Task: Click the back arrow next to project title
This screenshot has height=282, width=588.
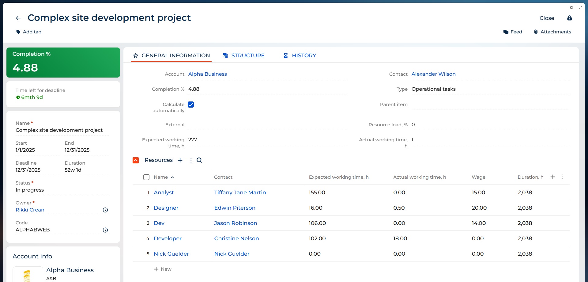Action: point(18,18)
